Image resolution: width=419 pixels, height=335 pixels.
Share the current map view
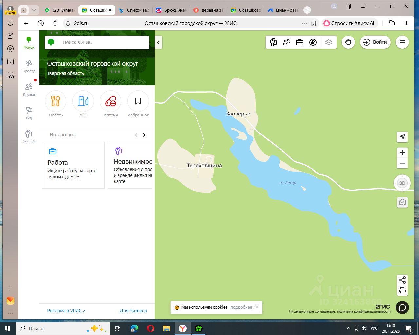tap(402, 280)
